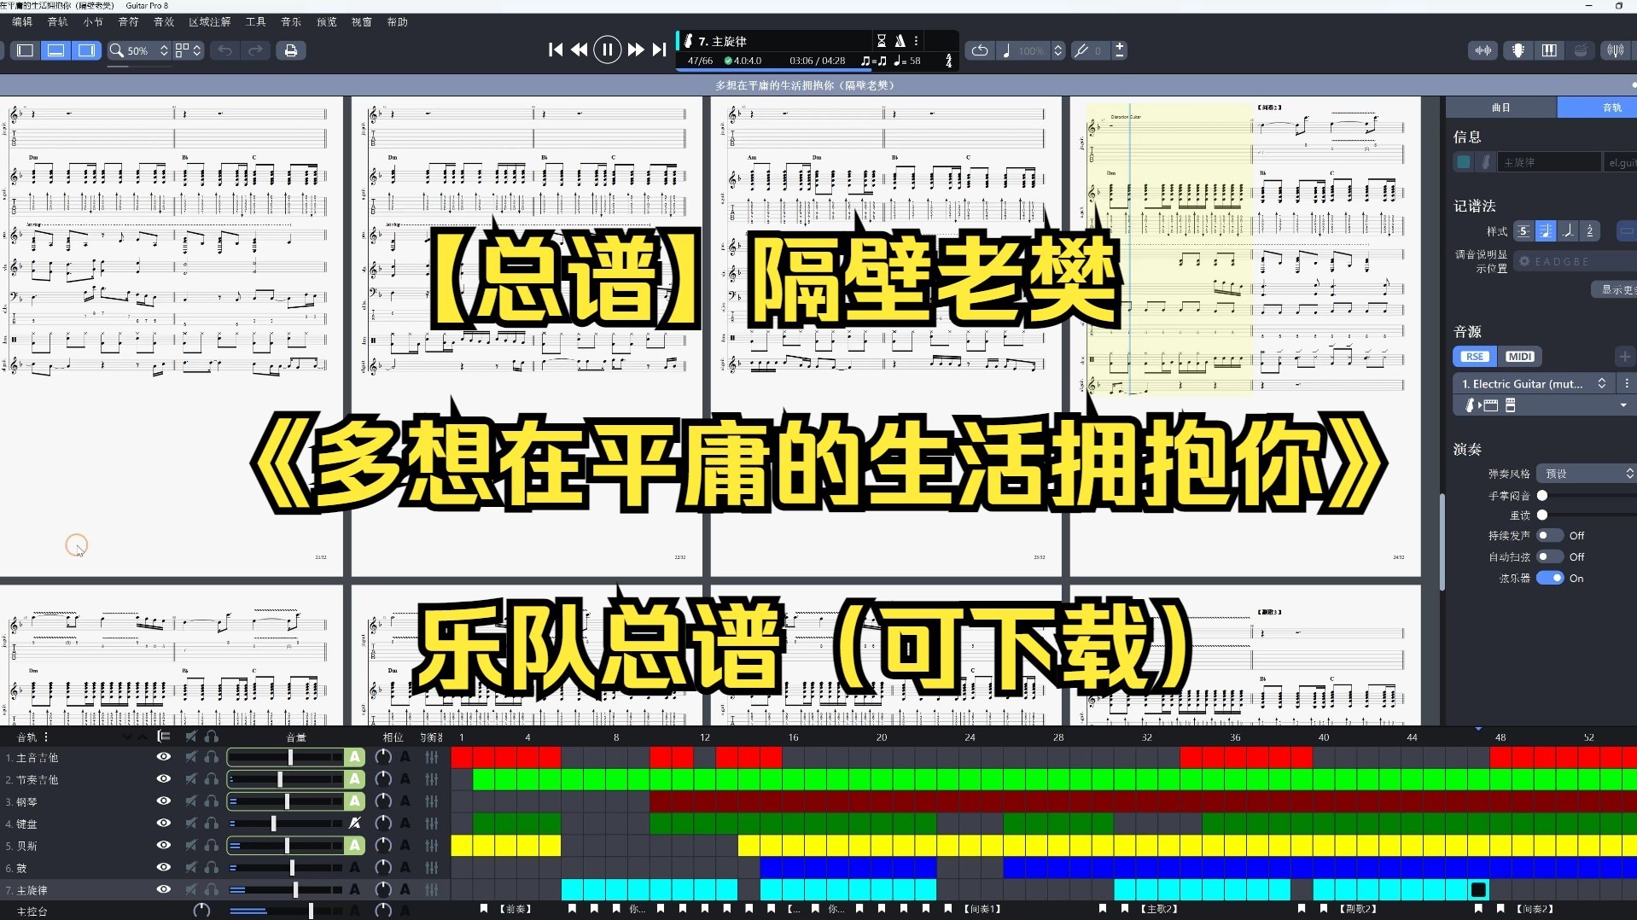Toggle the 持续发声 switch

pyautogui.click(x=1550, y=536)
